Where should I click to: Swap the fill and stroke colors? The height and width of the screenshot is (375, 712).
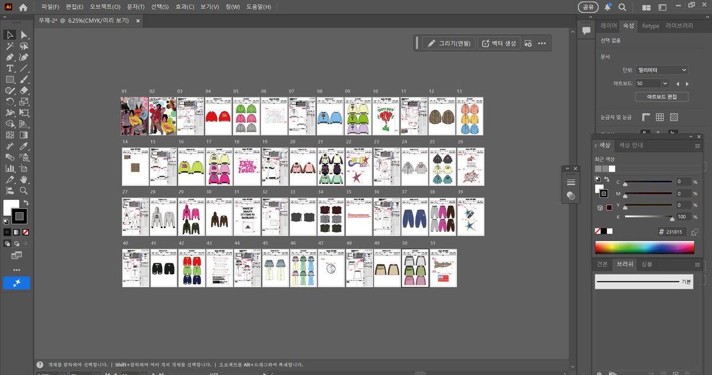tap(26, 201)
